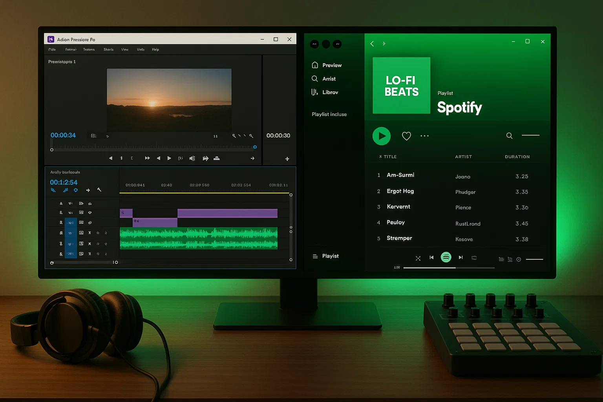
Task: Like the playlist with the heart icon
Action: coord(406,136)
